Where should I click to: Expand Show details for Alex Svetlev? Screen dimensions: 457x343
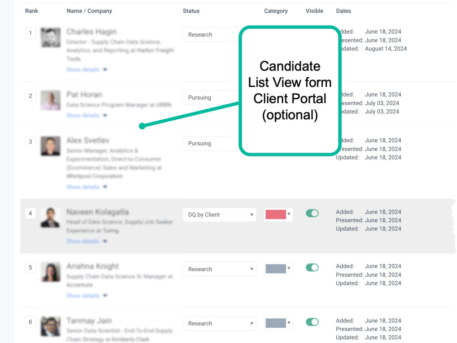87,187
